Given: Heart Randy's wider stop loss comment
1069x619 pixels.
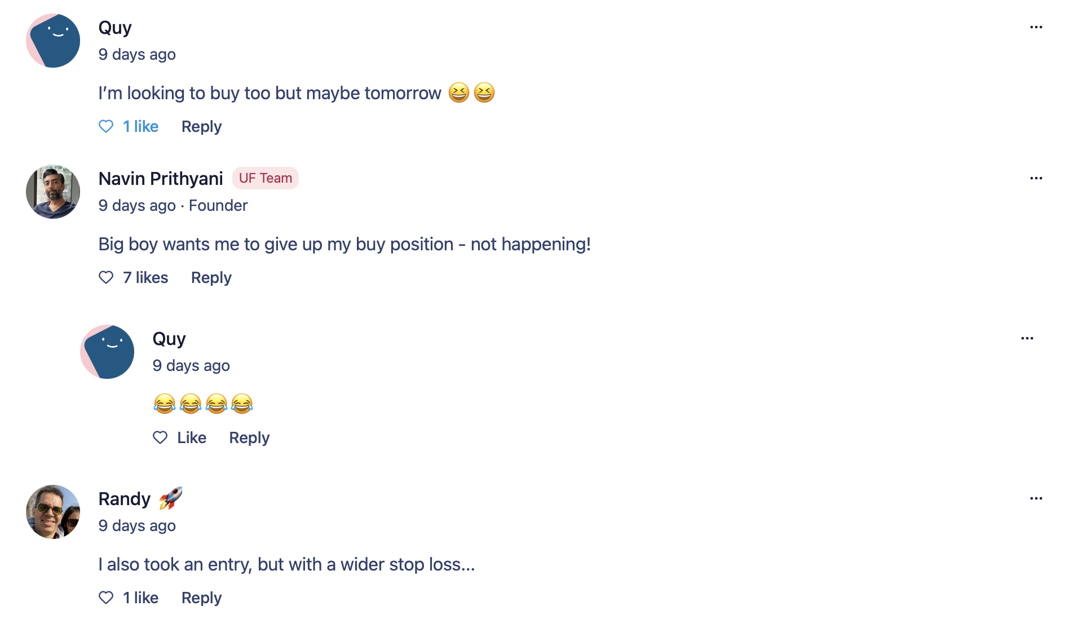Looking at the screenshot, I should tap(106, 598).
